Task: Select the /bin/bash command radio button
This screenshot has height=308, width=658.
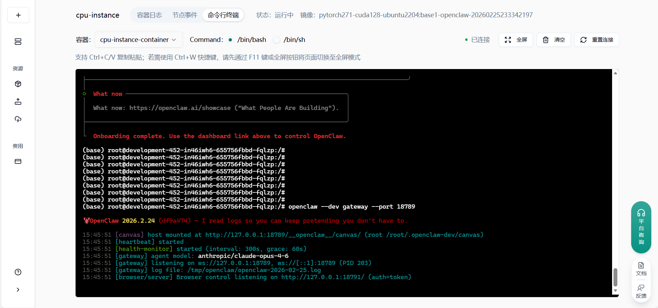Action: 230,40
